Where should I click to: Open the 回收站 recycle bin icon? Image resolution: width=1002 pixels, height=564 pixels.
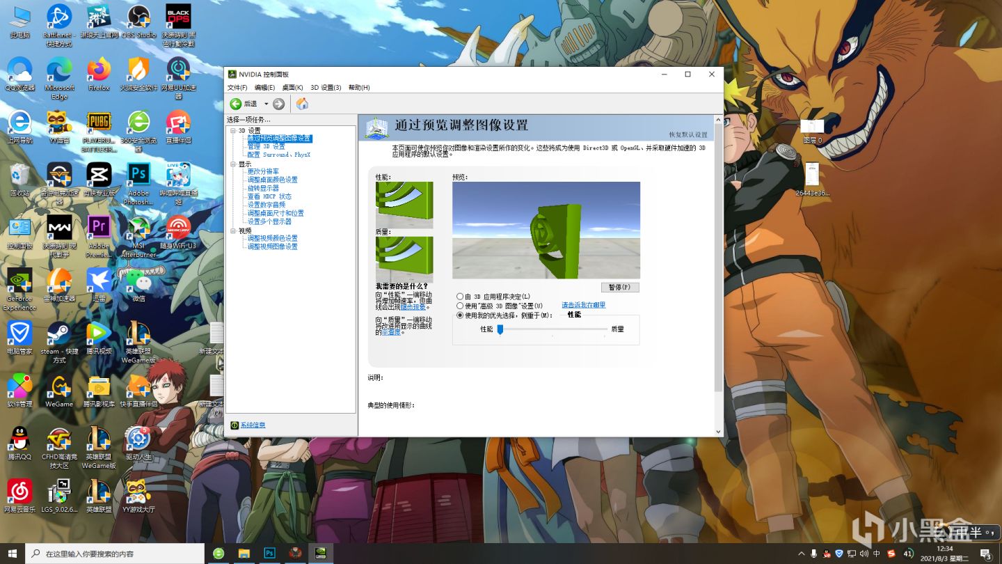[19, 179]
